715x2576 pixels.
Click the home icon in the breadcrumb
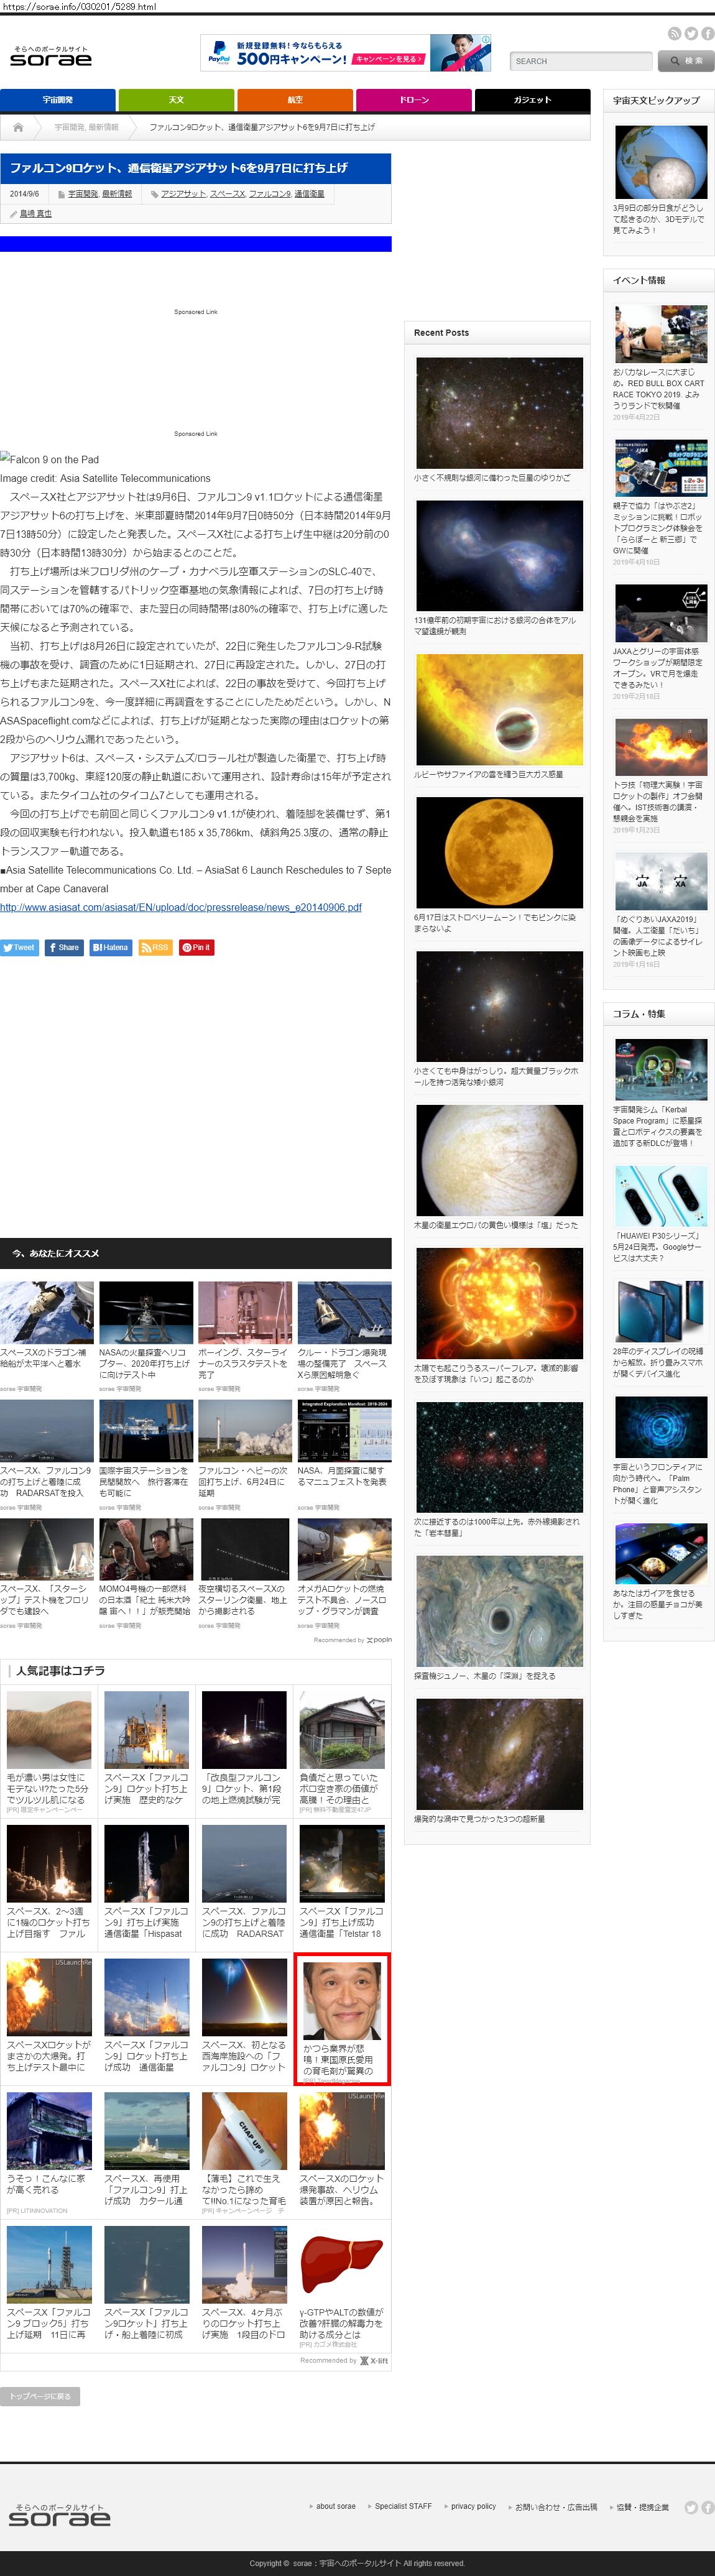click(x=18, y=127)
